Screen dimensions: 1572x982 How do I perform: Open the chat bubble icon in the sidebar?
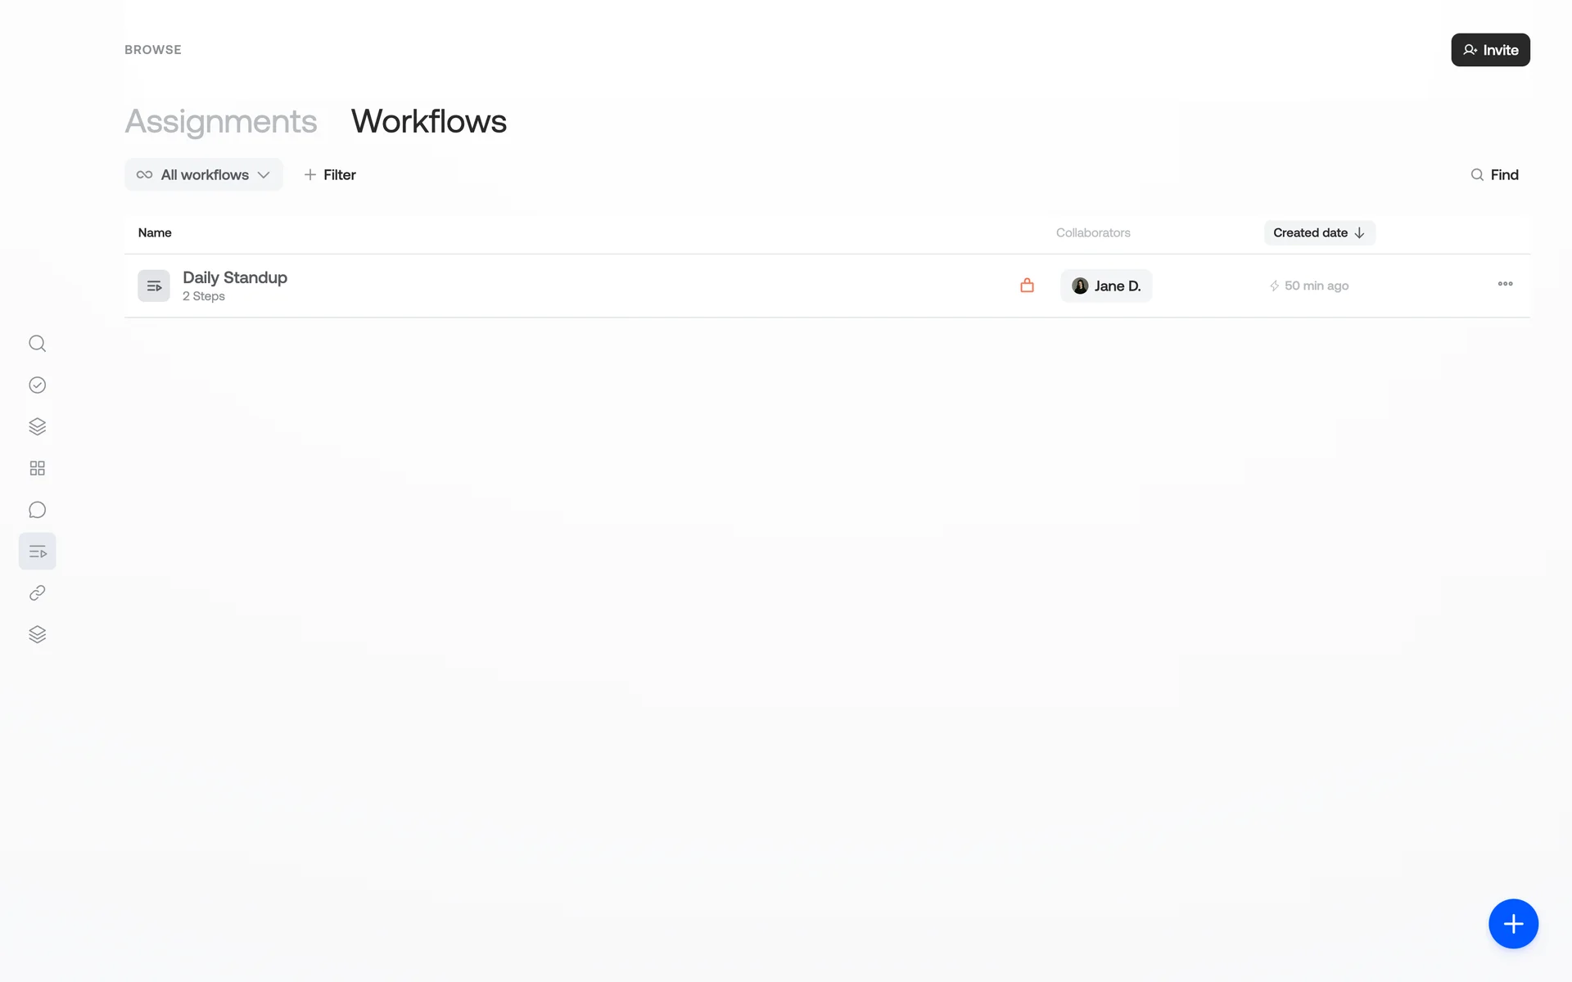(x=37, y=510)
